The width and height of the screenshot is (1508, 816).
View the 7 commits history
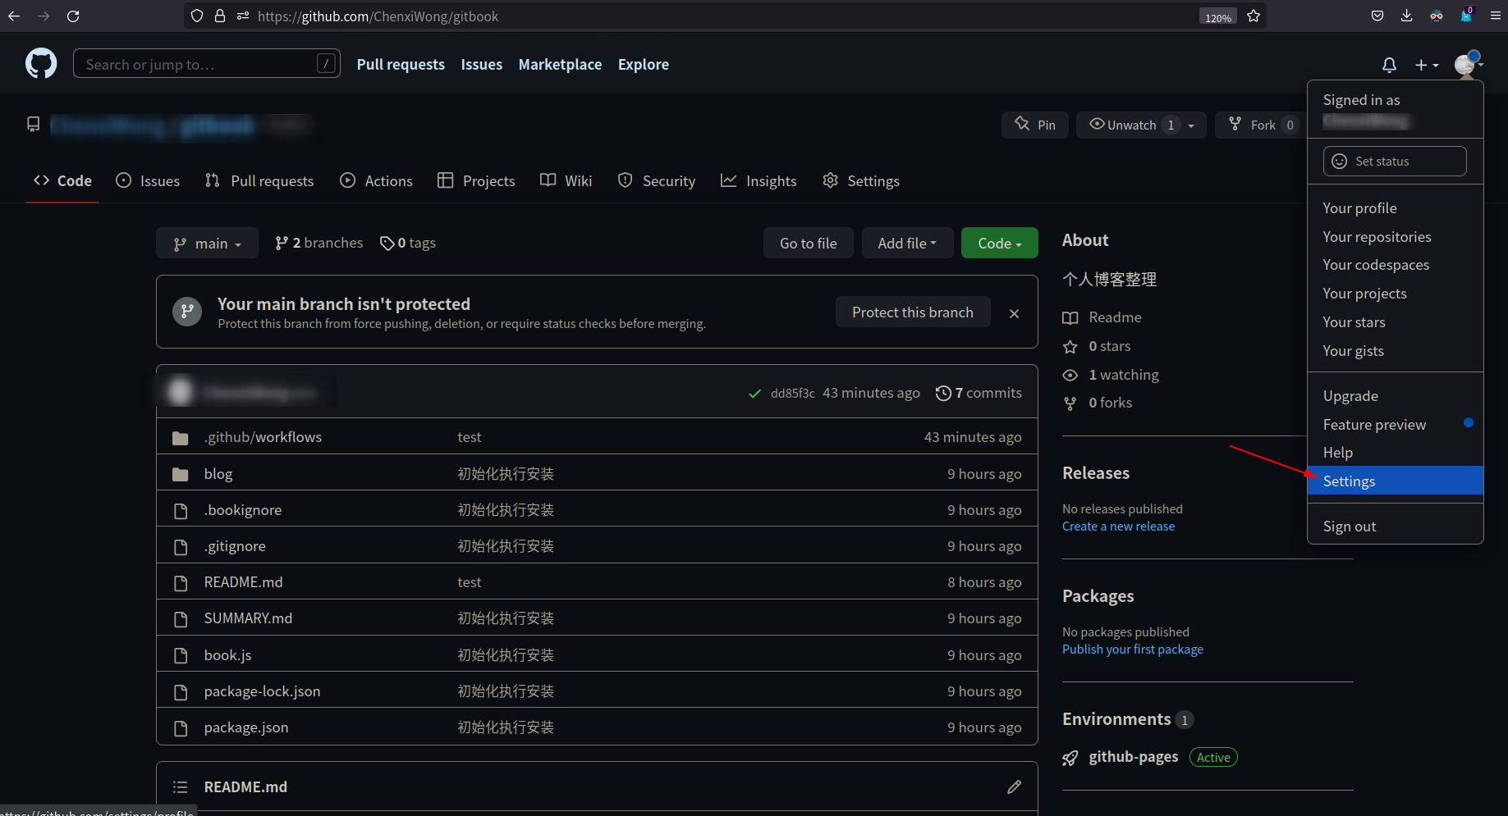pos(979,393)
